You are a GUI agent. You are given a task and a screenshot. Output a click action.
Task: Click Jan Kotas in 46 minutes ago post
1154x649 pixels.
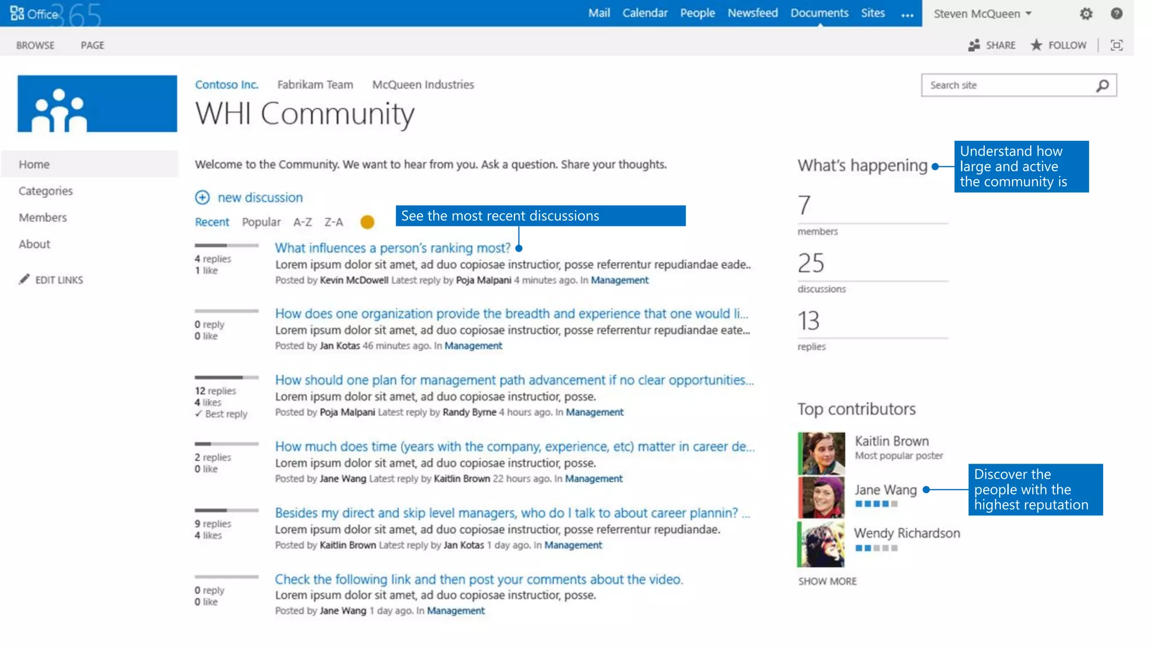pyautogui.click(x=340, y=345)
